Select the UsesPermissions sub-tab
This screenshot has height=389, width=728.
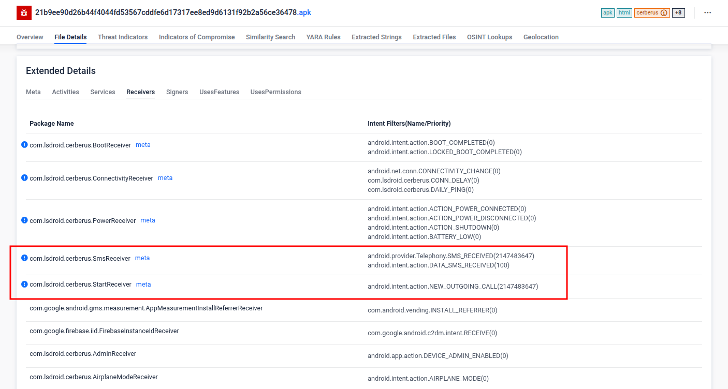pos(275,92)
